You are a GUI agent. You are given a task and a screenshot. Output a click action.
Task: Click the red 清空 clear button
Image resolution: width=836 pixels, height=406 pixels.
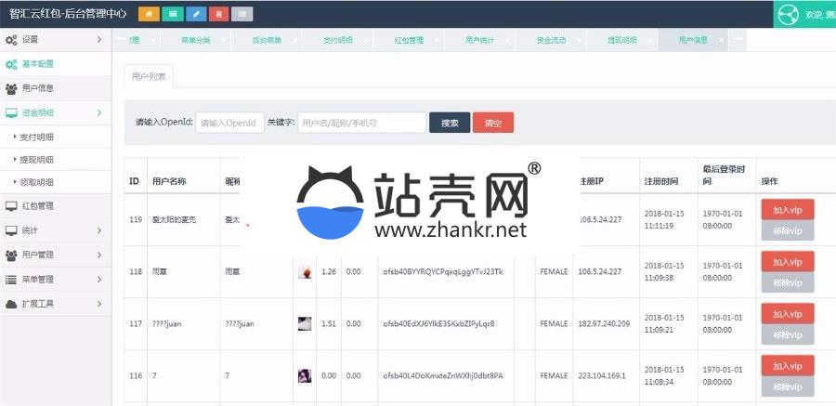[492, 123]
